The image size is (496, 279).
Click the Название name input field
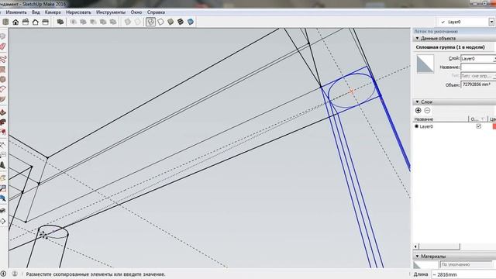point(478,67)
